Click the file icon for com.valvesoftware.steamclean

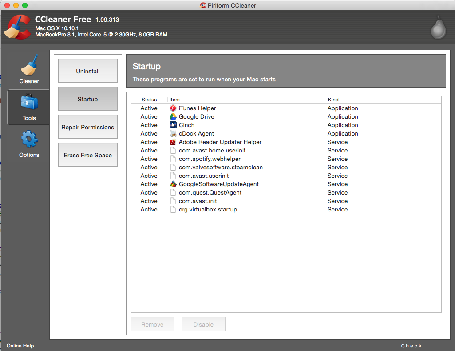click(173, 167)
